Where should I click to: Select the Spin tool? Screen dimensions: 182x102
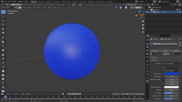3,75
